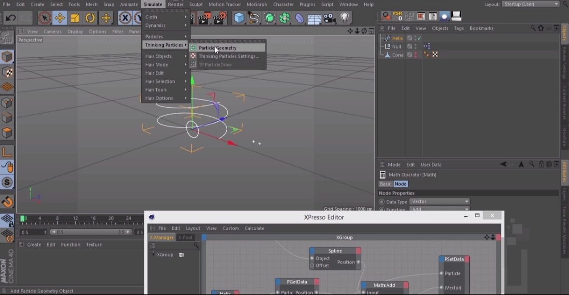Toggle the Helix enabled checkmark
This screenshot has width=569, height=295.
tap(419, 38)
